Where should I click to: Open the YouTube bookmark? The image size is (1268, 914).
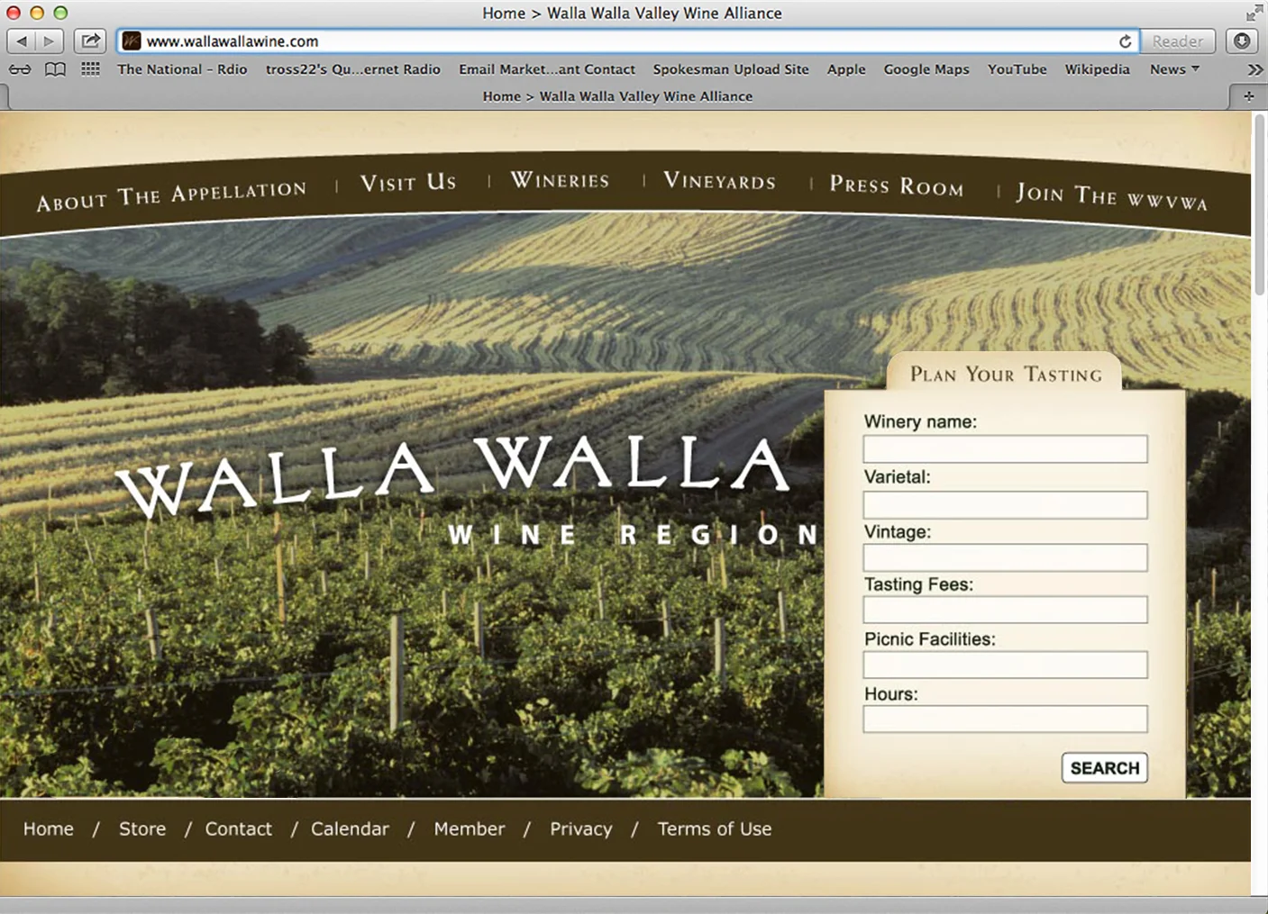pyautogui.click(x=1017, y=69)
